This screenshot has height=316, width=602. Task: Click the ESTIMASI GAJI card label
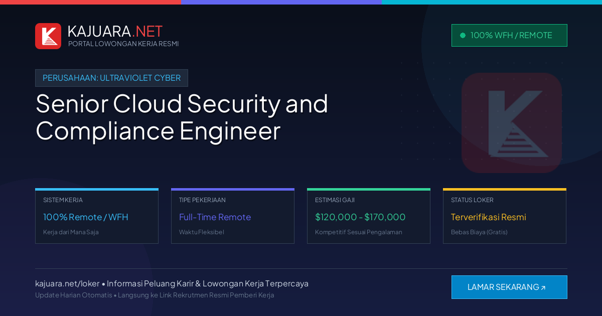click(335, 200)
